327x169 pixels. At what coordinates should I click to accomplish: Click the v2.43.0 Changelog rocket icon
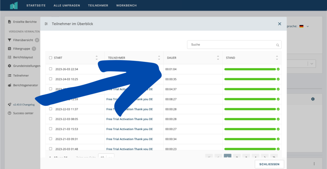click(x=10, y=104)
